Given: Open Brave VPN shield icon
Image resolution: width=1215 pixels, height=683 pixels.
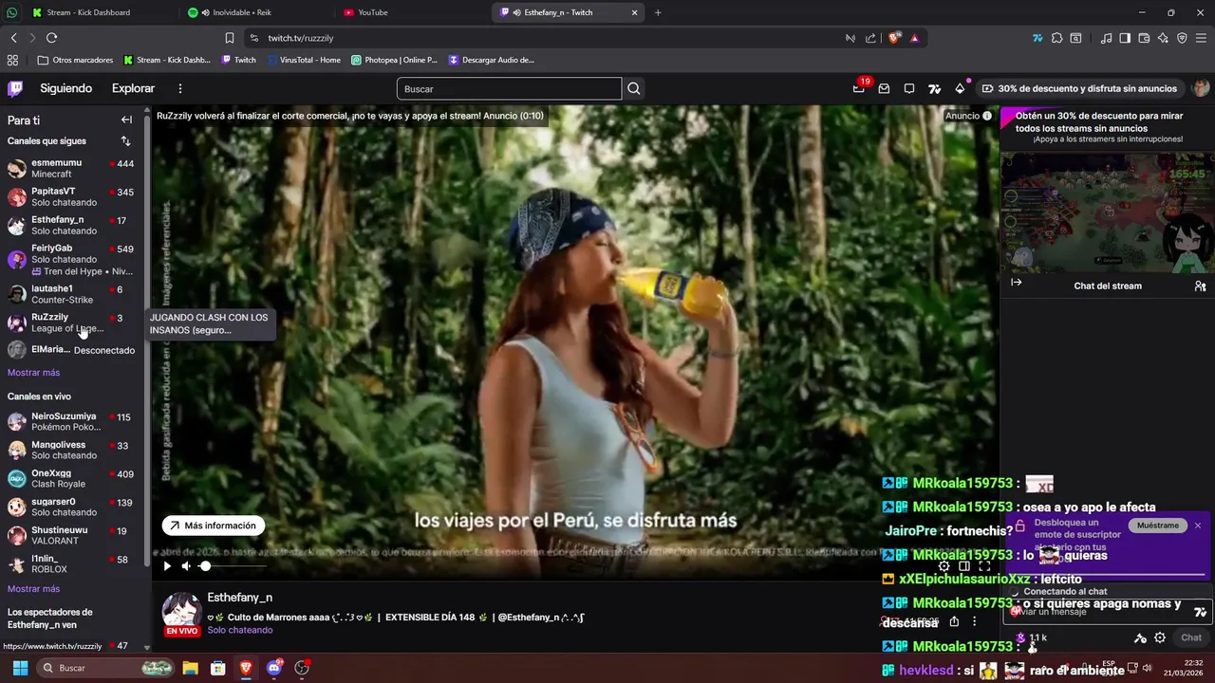Looking at the screenshot, I should (1182, 38).
